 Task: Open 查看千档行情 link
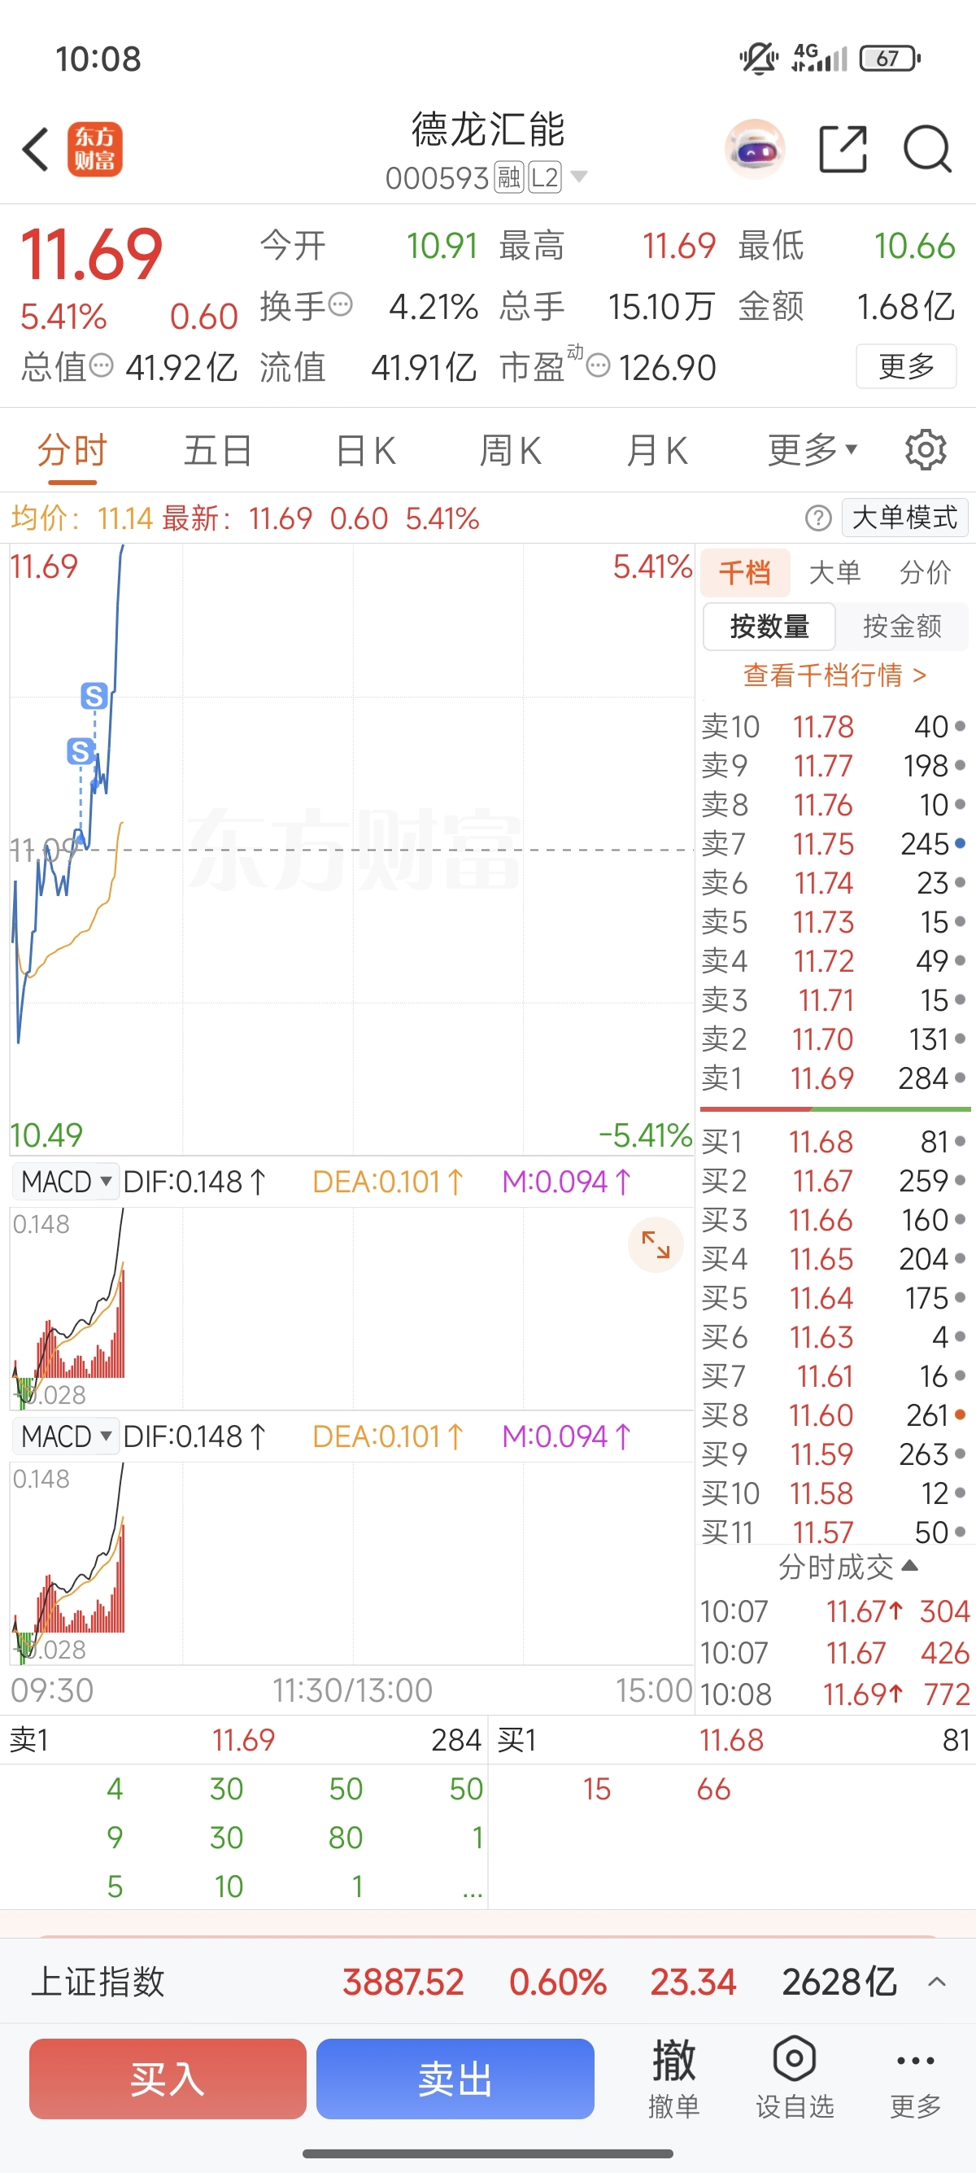(x=834, y=675)
